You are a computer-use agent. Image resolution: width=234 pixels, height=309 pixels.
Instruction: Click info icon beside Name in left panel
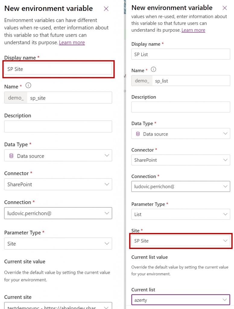pos(28,85)
